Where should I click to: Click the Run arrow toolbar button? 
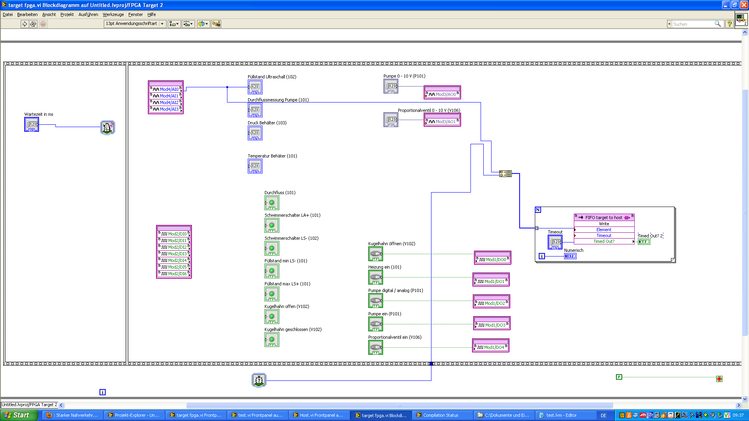pyautogui.click(x=25, y=24)
